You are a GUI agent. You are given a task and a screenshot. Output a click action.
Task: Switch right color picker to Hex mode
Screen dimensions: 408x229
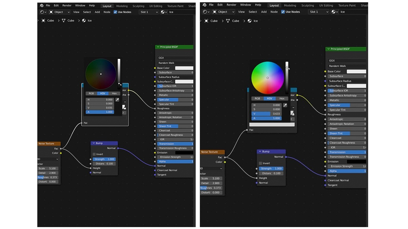(282, 99)
